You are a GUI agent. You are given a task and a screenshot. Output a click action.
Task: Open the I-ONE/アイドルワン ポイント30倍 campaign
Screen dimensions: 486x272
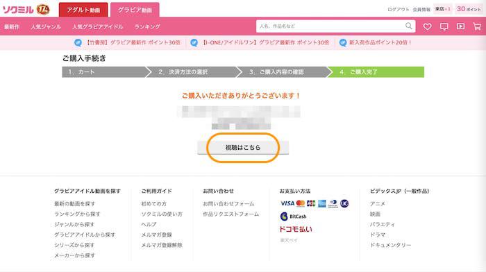tap(265, 42)
